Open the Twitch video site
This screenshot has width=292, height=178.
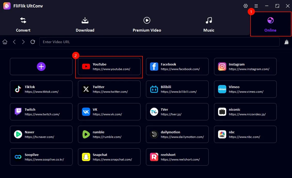pyautogui.click(x=41, y=112)
